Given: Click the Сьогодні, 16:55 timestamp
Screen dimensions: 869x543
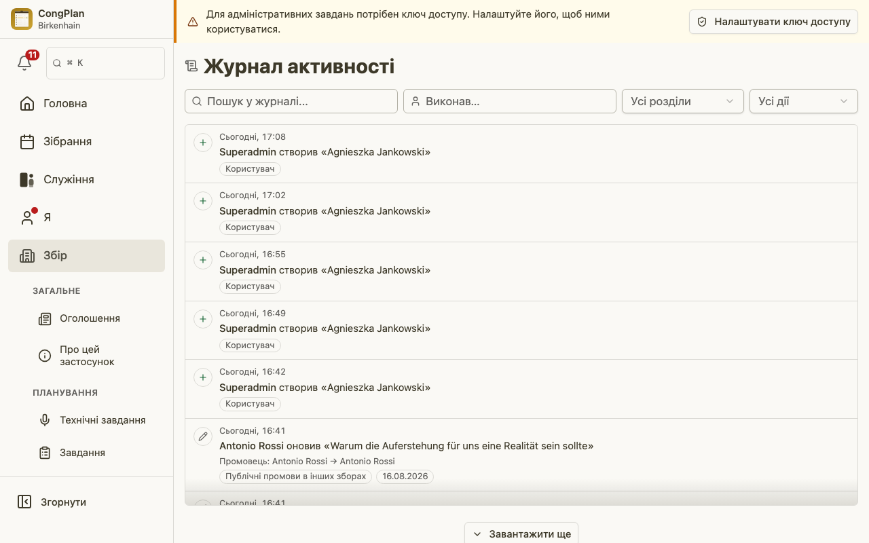Looking at the screenshot, I should [x=253, y=255].
